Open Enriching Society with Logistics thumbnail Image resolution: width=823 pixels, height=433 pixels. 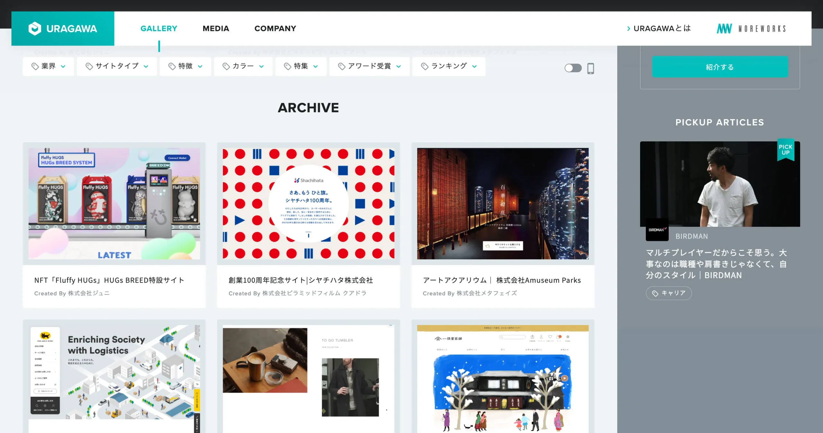pyautogui.click(x=114, y=379)
